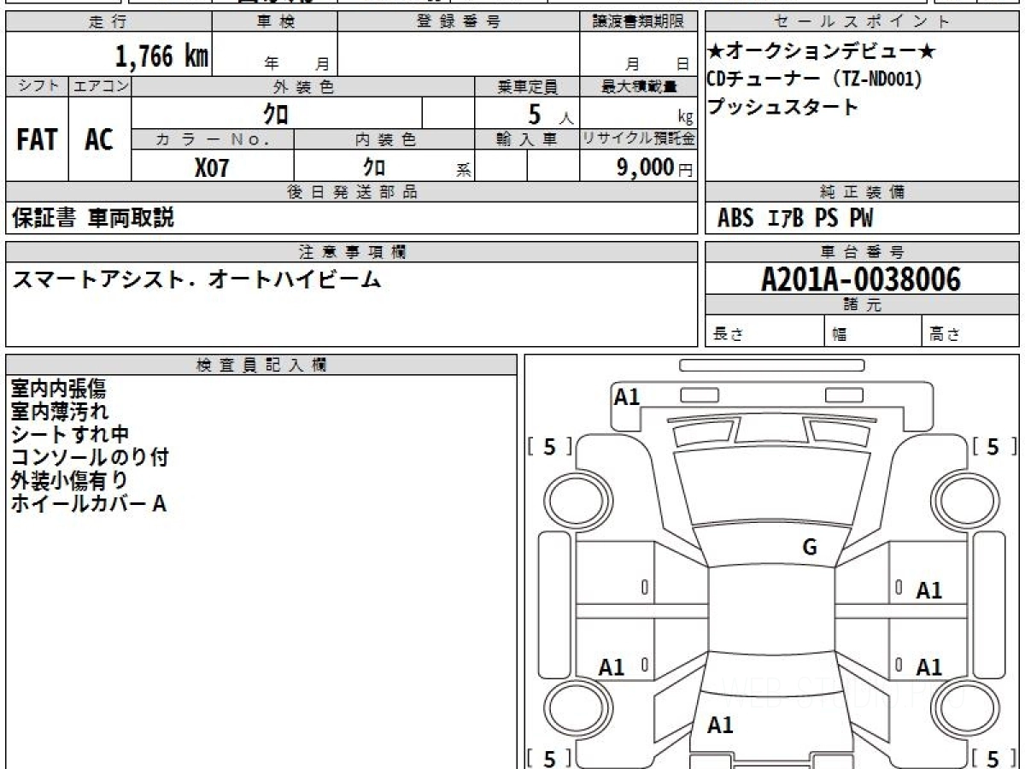Click the A1 mark beside the upper-right door
The width and height of the screenshot is (1025, 769).
928,590
